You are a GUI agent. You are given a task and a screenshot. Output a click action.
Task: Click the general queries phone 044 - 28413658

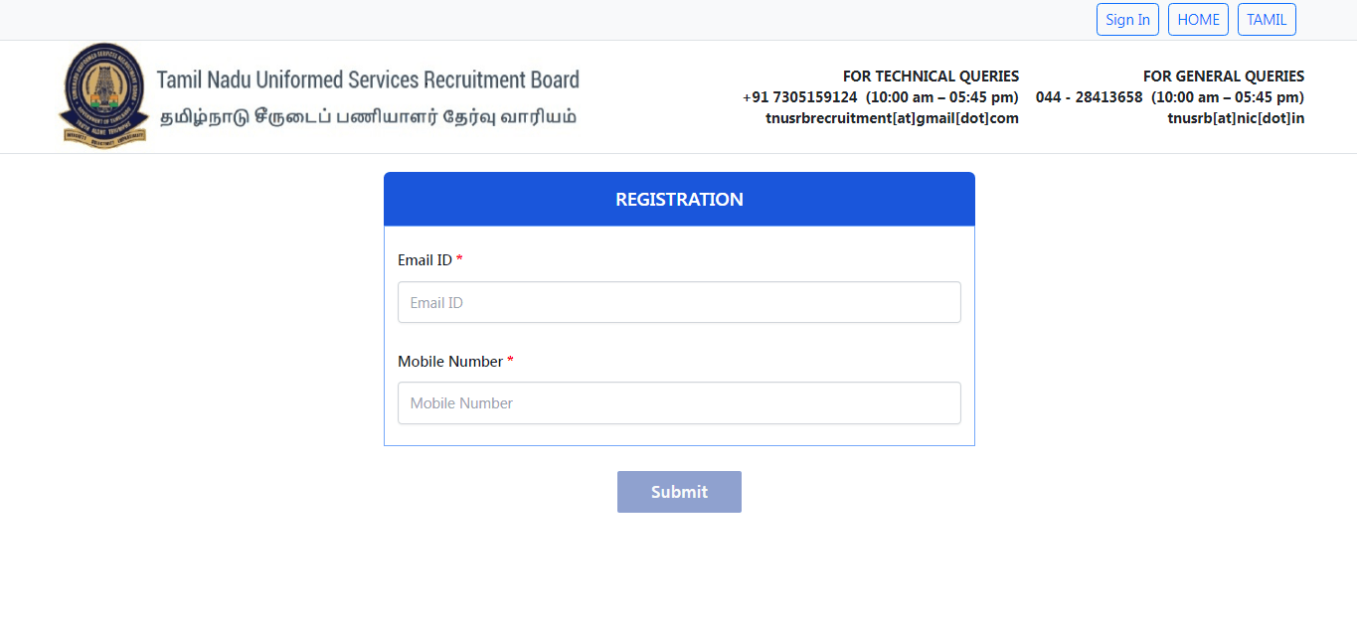(x=1089, y=97)
